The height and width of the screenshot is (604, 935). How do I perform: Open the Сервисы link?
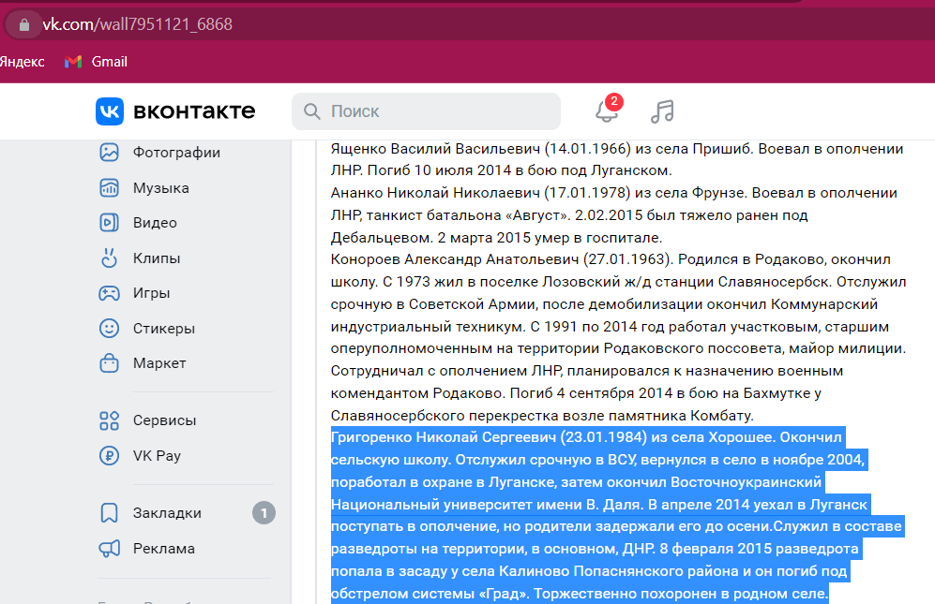pyautogui.click(x=164, y=420)
